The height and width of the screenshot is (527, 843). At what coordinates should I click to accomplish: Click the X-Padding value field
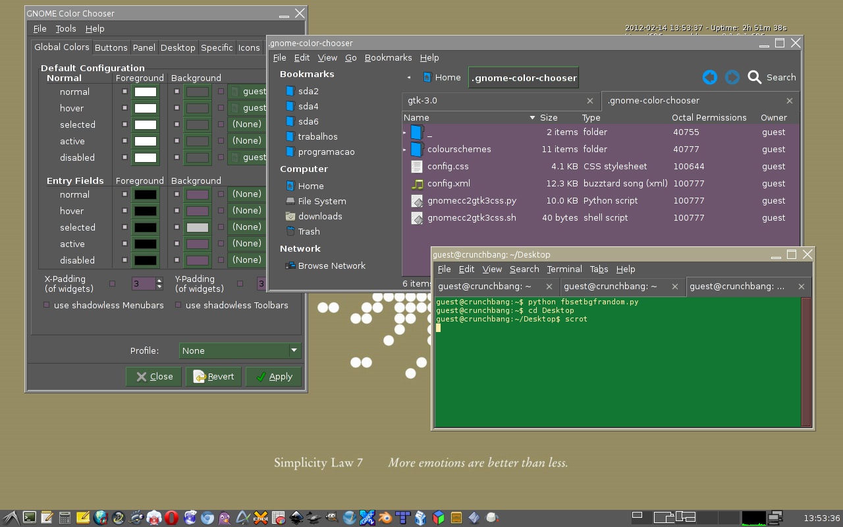(144, 284)
